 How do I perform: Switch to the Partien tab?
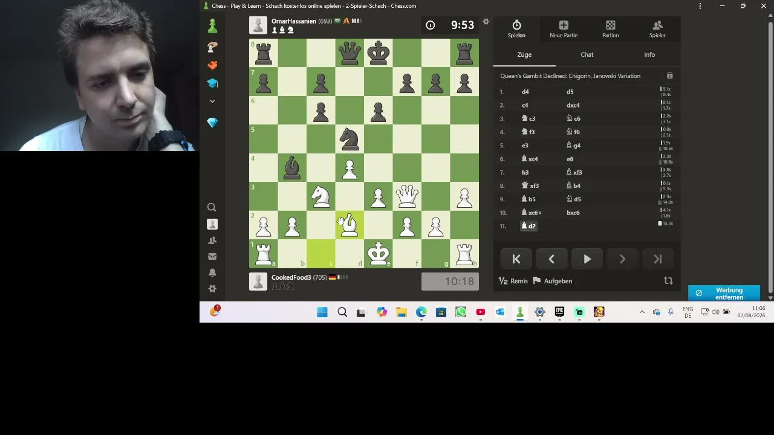click(610, 28)
